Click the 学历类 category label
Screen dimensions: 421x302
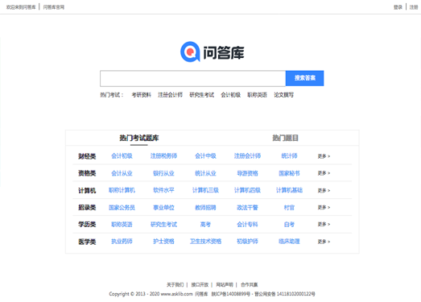(x=87, y=225)
